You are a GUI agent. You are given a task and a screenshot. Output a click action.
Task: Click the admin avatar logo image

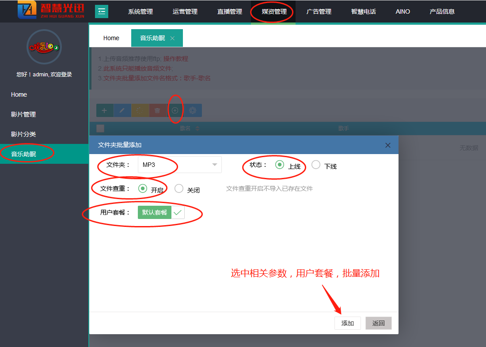coord(44,47)
